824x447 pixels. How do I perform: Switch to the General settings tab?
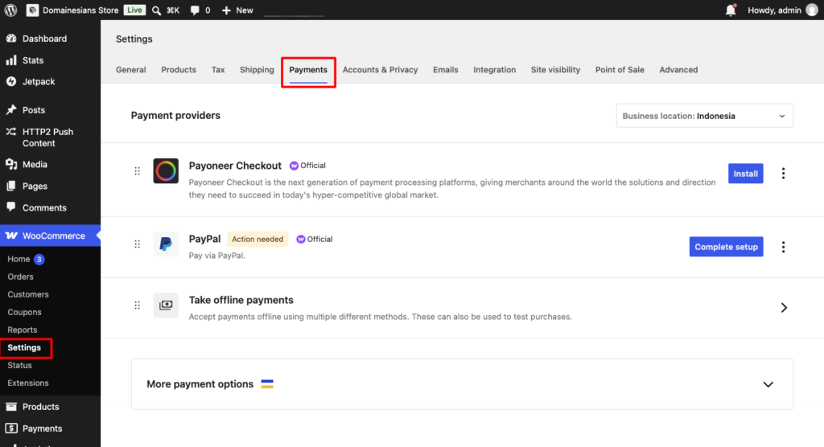pyautogui.click(x=131, y=70)
